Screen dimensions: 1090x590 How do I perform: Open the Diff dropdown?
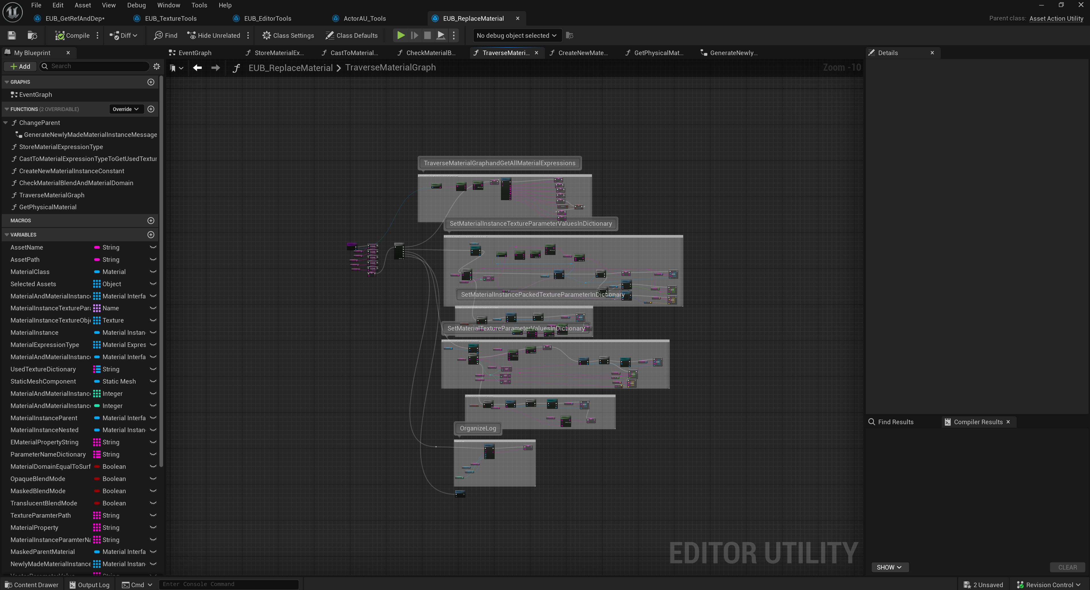[123, 35]
